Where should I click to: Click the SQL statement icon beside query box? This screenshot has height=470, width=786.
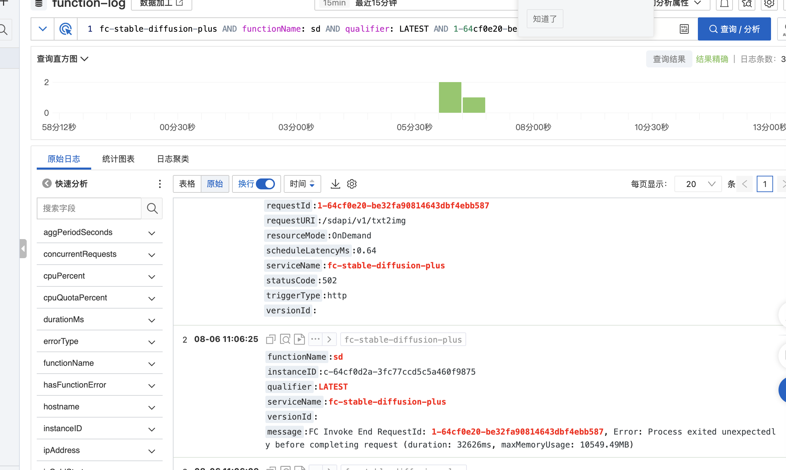coord(684,29)
